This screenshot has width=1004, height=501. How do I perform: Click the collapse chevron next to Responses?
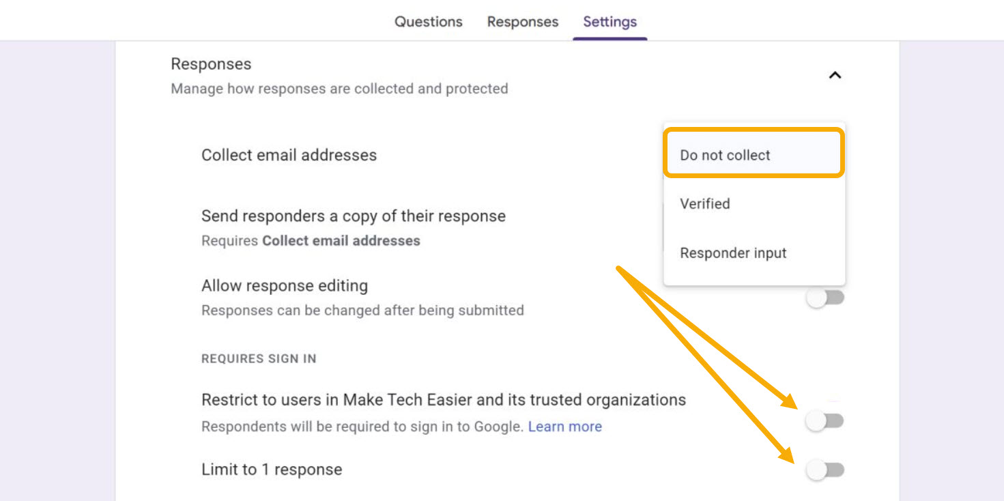(835, 75)
